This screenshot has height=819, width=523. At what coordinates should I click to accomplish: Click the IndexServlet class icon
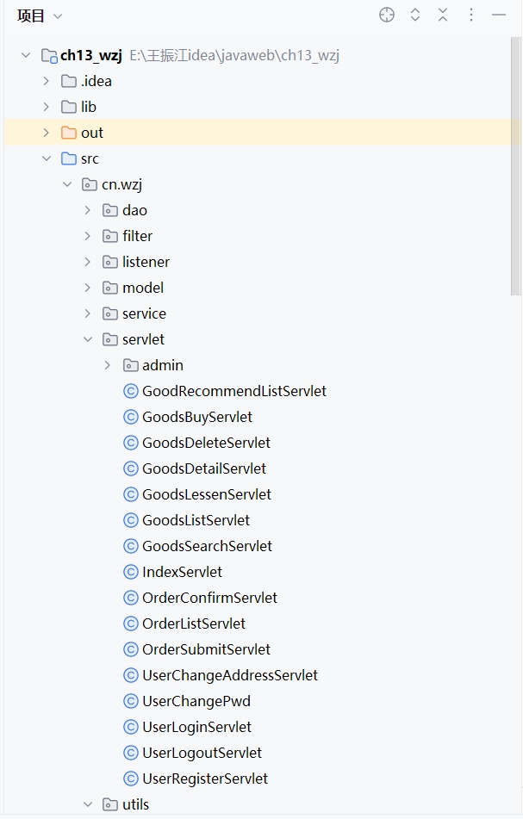(x=131, y=572)
